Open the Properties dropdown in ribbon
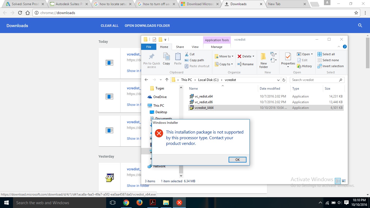Screen dimensions: 370x208 [288, 67]
